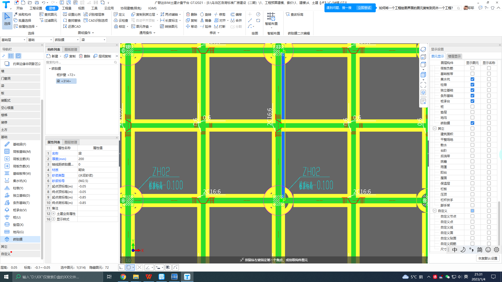Uncheck 显示图元 for 柱墩
This screenshot has width=502, height=282.
(x=472, y=85)
